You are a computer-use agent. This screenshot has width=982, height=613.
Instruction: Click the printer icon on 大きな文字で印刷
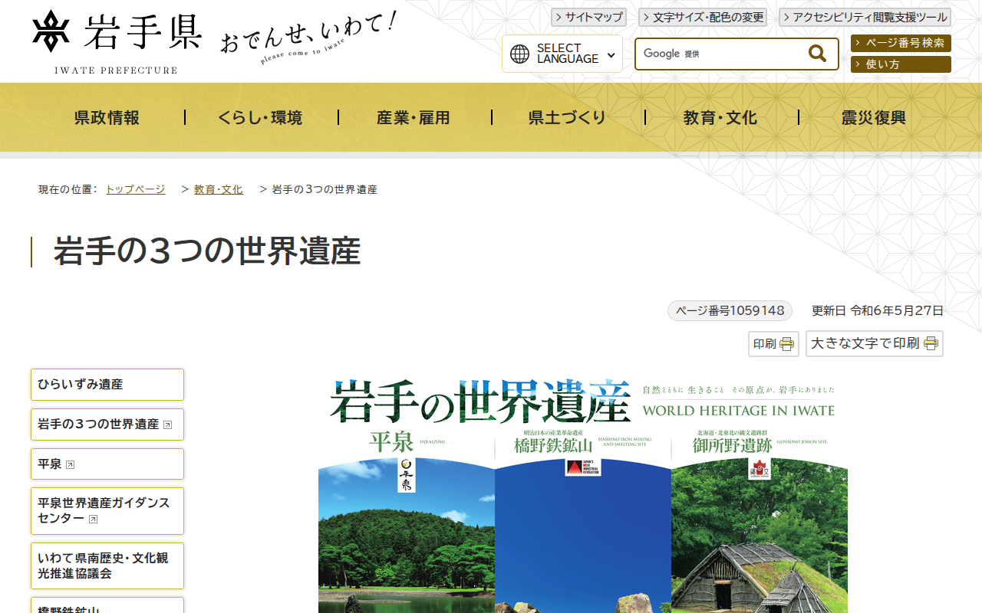pos(929,343)
